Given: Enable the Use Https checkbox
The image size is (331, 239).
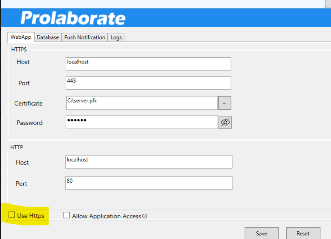Looking at the screenshot, I should click(12, 215).
